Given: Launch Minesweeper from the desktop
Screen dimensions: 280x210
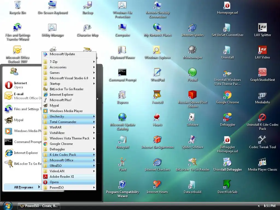Looking at the screenshot, I should 192,52.
